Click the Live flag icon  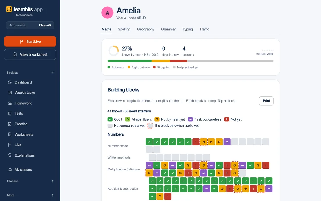10,145
